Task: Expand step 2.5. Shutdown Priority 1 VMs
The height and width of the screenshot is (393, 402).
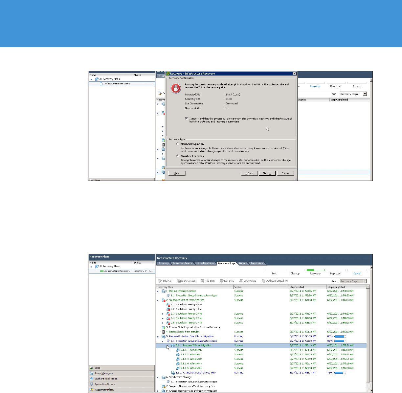Action: tap(163, 323)
